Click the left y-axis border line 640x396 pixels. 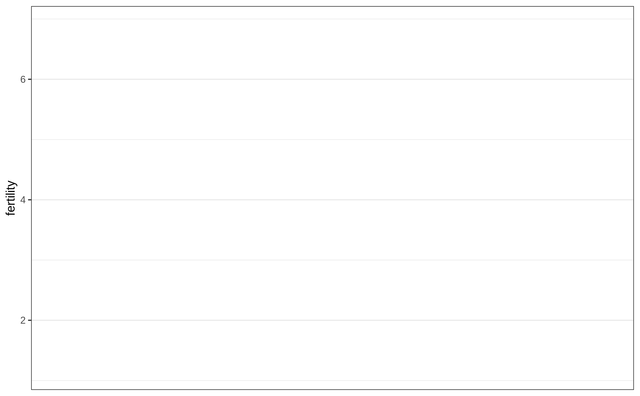click(31, 160)
